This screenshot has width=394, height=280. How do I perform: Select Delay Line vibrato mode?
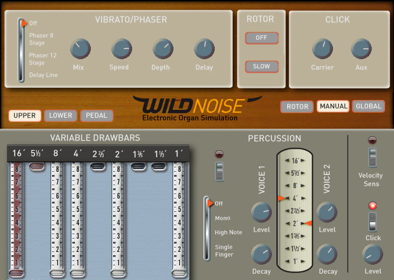click(x=43, y=75)
